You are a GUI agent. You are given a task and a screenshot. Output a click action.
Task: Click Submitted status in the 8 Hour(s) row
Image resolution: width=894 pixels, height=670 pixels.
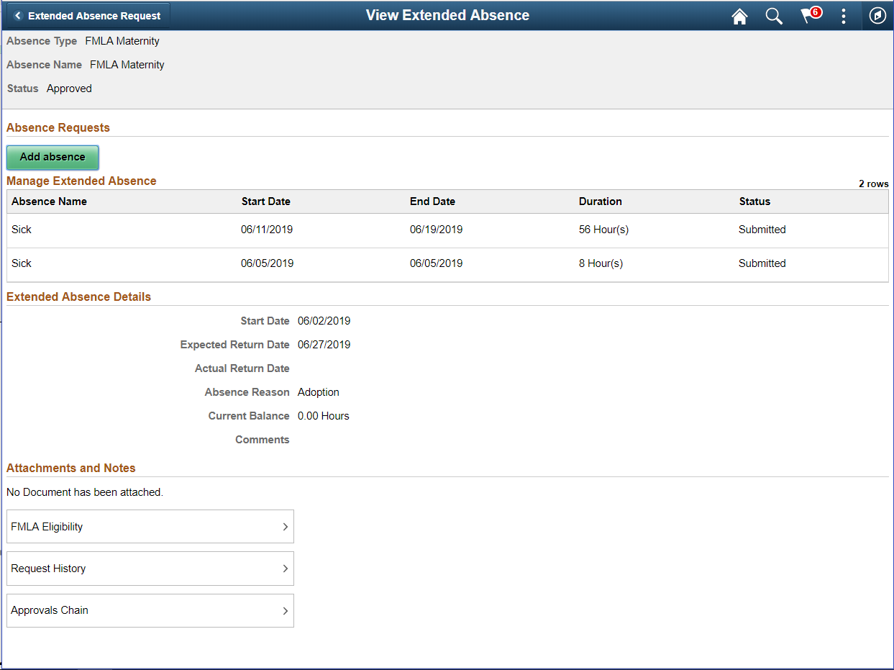click(x=762, y=263)
